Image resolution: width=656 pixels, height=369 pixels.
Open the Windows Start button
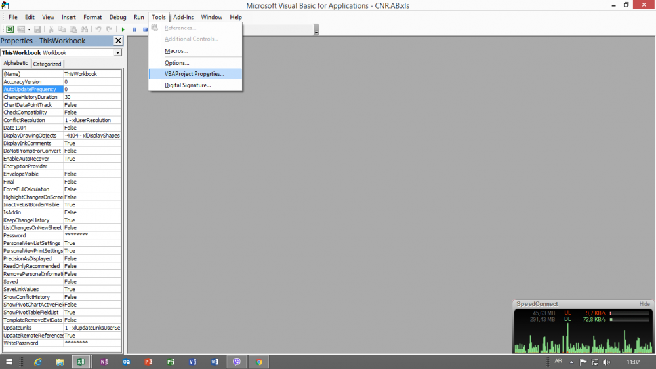point(9,362)
